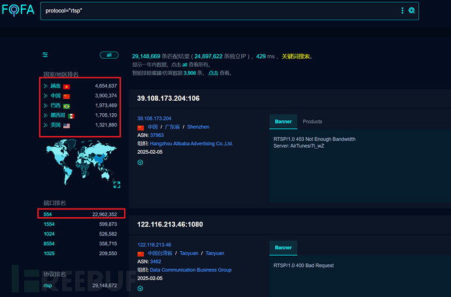The width and height of the screenshot is (451, 297).
Task: Filter results by 美国
Action: coord(56,125)
